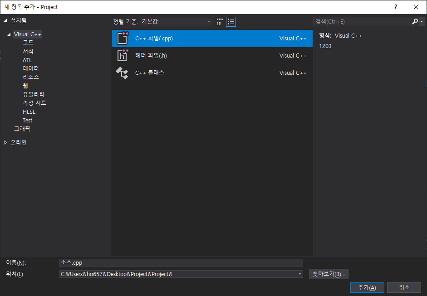
Task: Select 온라인 in the tree
Action: click(19, 142)
